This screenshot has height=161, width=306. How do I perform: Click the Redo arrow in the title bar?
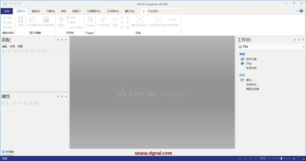click(x=15, y=3)
